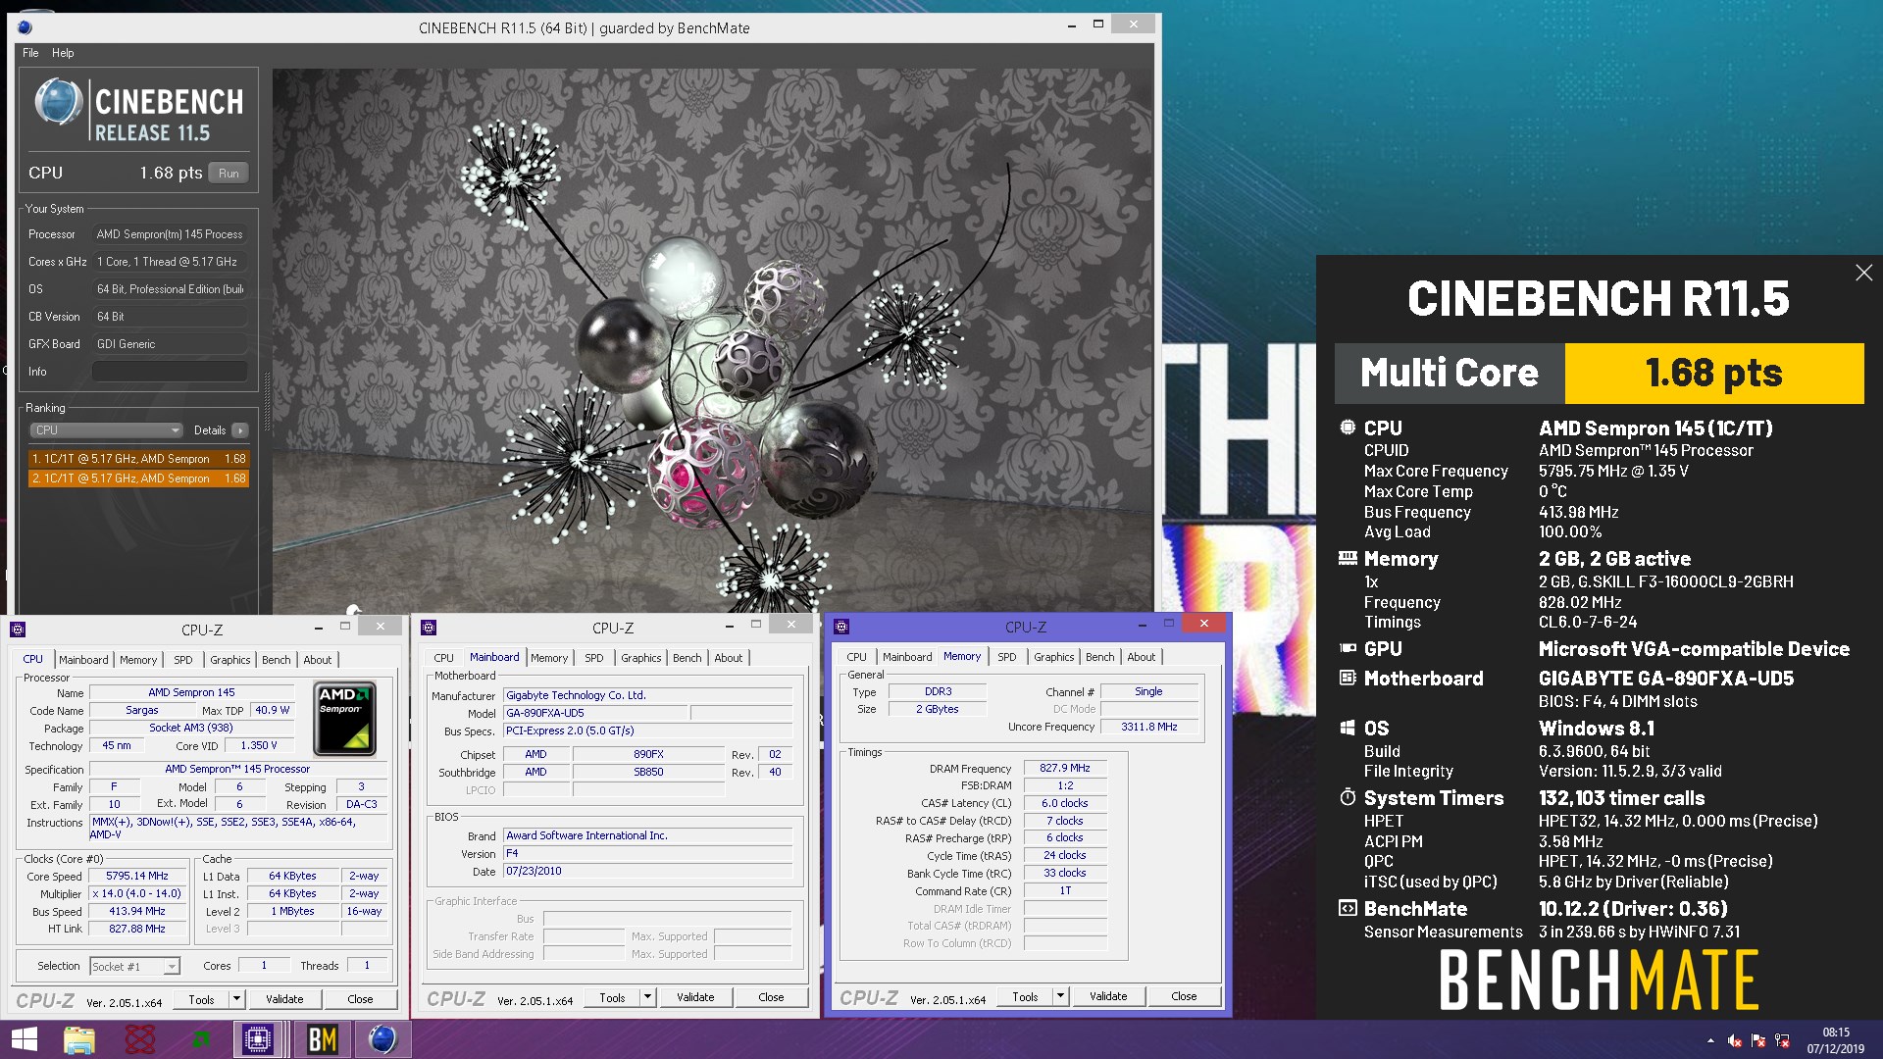Open Bench tab in CPU-Z Memory window

point(1099,657)
